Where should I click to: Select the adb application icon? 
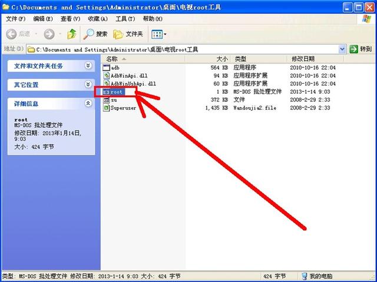tap(106, 68)
